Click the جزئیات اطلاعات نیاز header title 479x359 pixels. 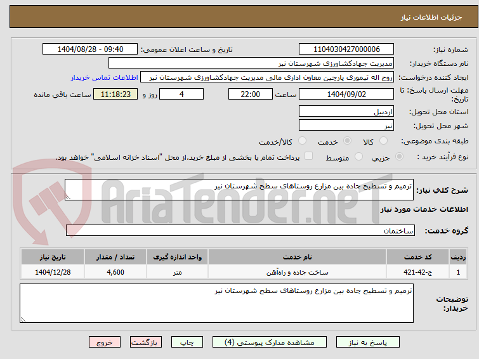click(431, 17)
